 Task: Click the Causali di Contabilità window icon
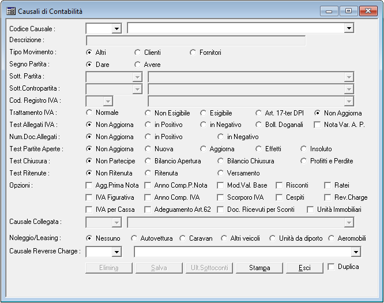pyautogui.click(x=11, y=12)
